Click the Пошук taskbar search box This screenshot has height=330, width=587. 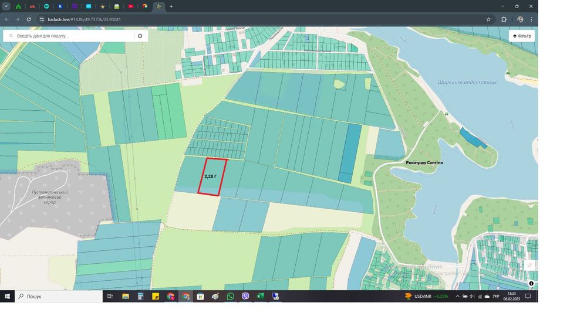click(59, 297)
